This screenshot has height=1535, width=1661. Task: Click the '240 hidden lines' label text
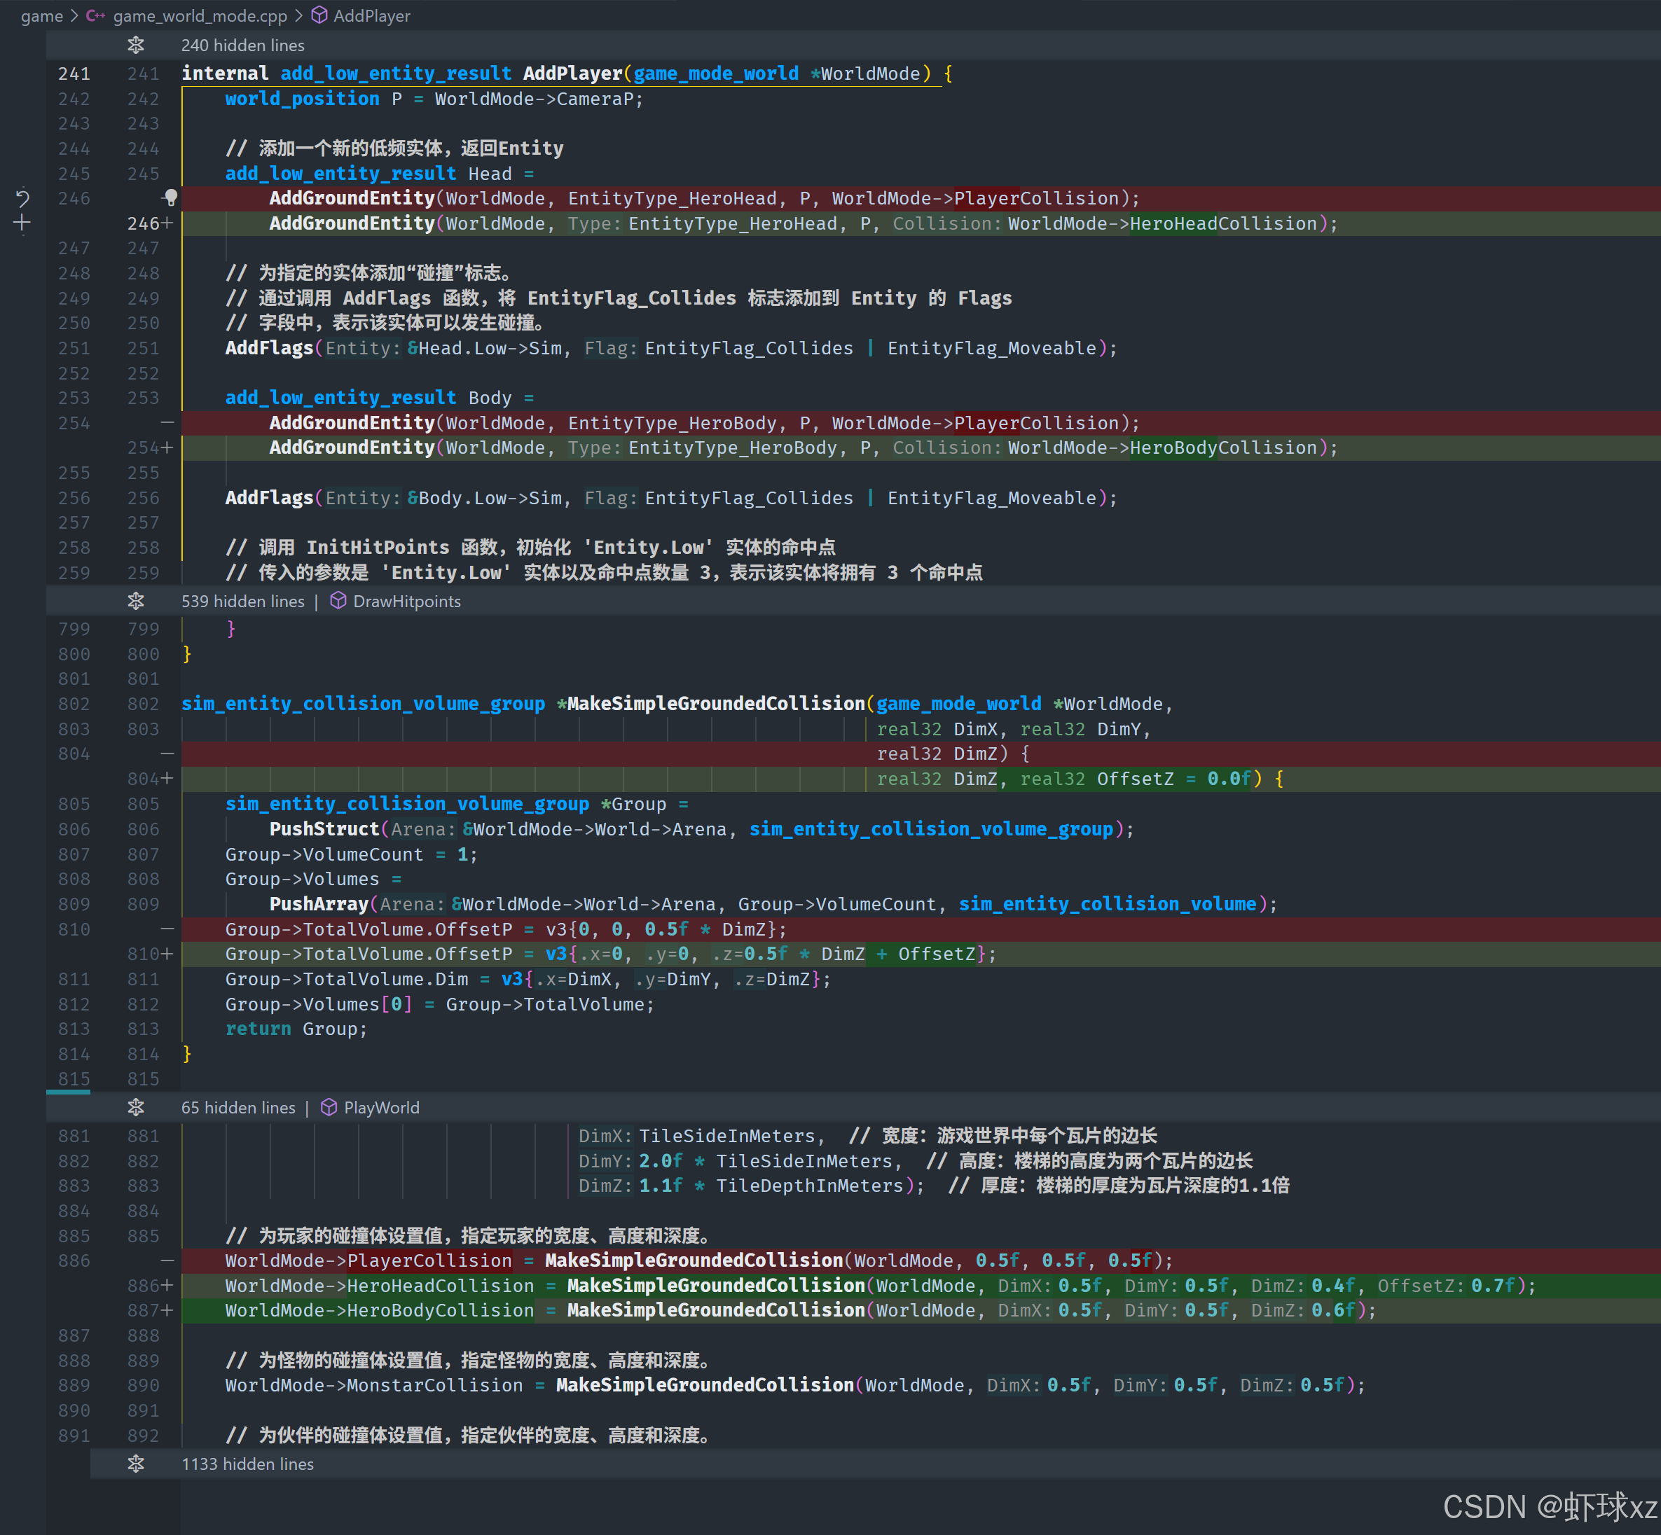[x=242, y=45]
